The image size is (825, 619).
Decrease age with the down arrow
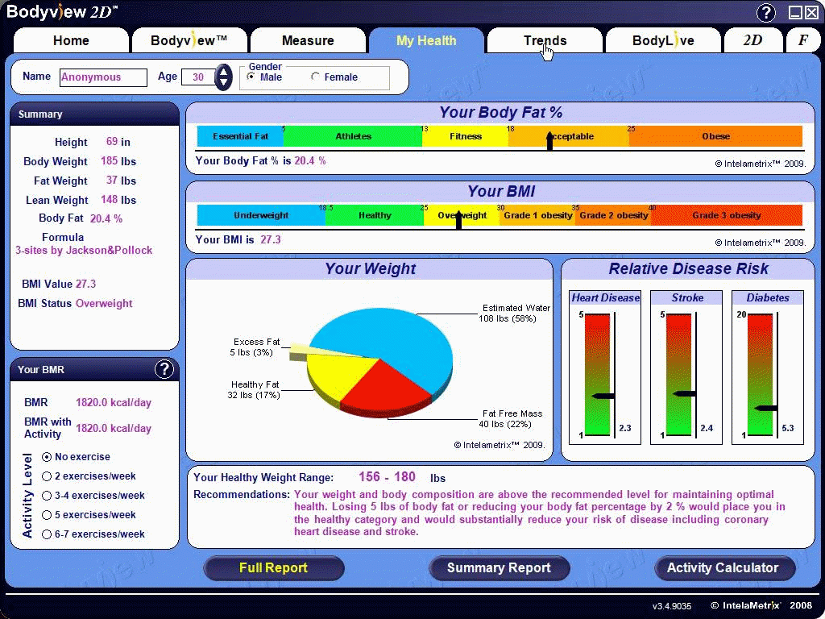point(224,83)
